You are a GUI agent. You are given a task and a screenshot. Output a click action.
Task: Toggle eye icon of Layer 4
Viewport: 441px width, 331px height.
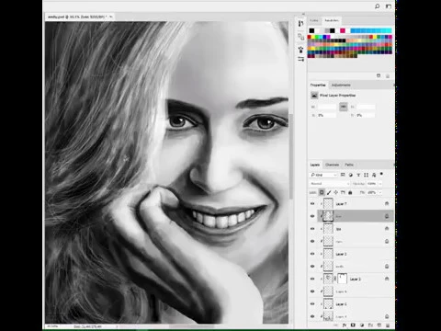(312, 316)
